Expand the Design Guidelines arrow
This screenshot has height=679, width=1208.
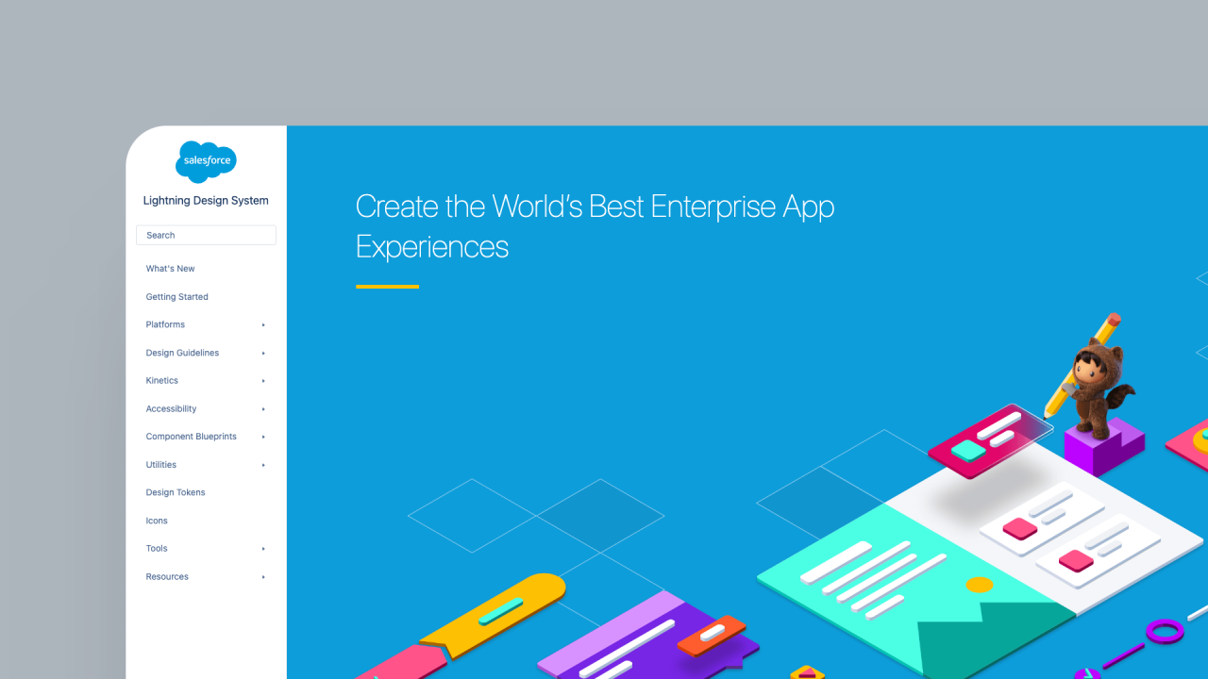pos(263,354)
